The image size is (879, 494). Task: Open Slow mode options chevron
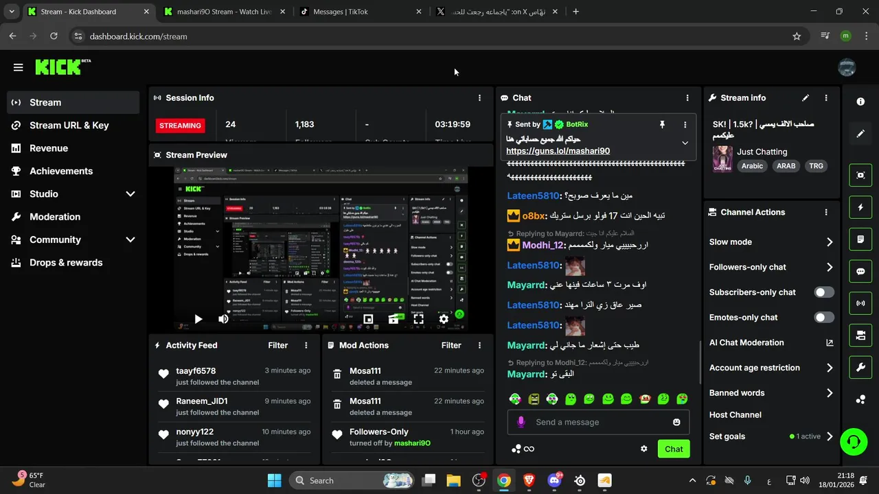pos(829,242)
